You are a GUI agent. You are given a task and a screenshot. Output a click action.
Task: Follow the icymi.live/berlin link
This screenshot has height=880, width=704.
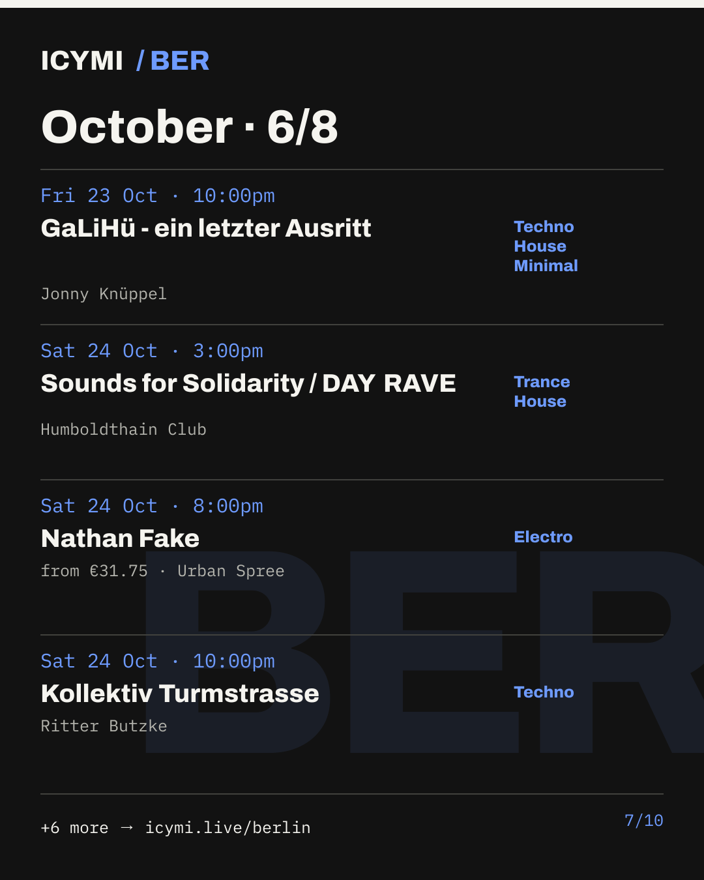[227, 828]
